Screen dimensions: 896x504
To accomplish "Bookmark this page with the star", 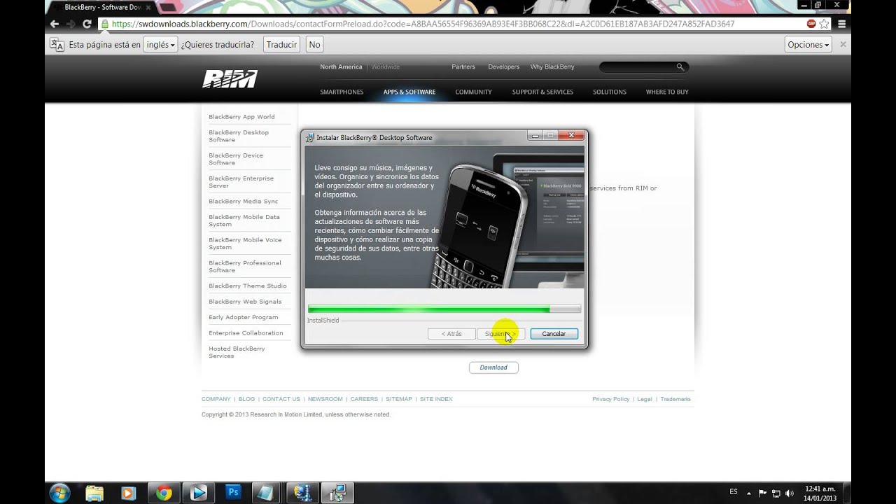I will [825, 24].
